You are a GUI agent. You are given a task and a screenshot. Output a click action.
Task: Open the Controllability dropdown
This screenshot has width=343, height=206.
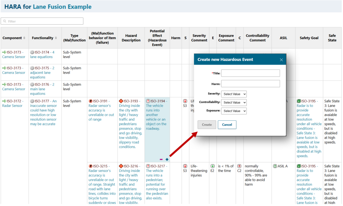(x=234, y=102)
